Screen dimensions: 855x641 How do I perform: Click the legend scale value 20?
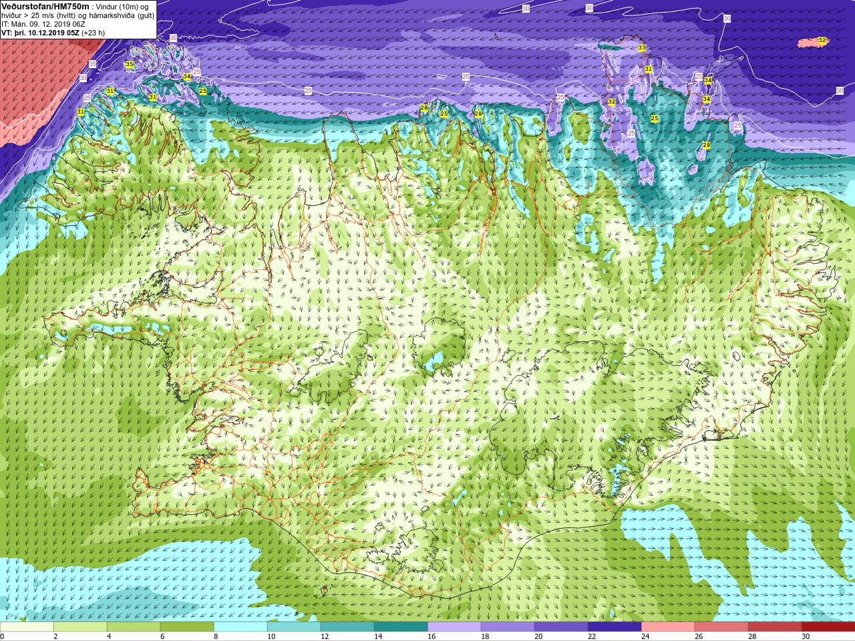pyautogui.click(x=538, y=636)
